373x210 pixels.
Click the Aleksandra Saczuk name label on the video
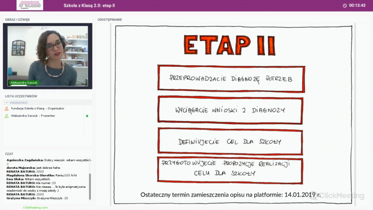coord(24,83)
